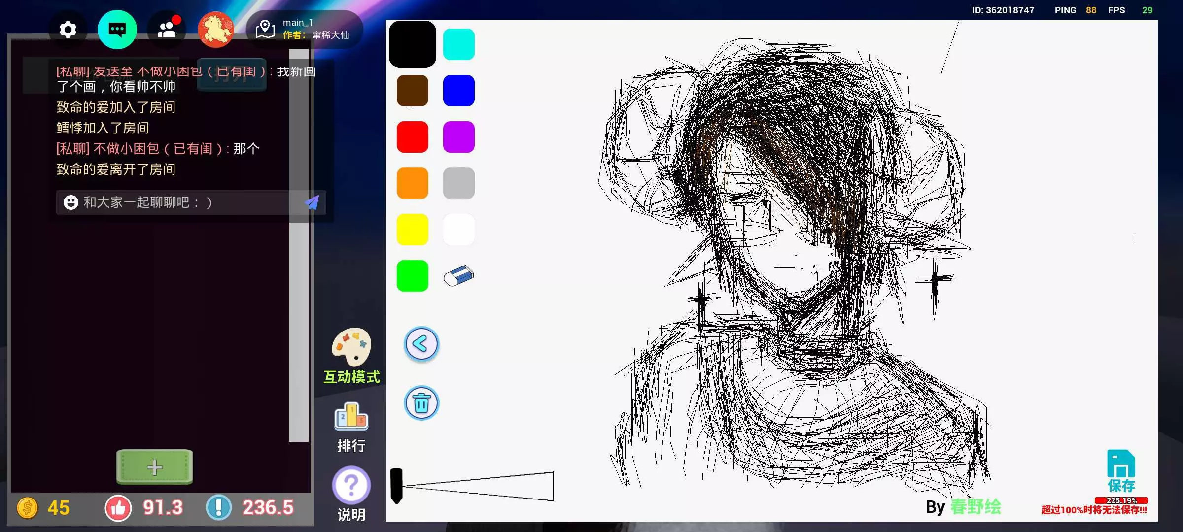1183x532 pixels.
Task: Click the chat text input field
Action: (x=187, y=202)
